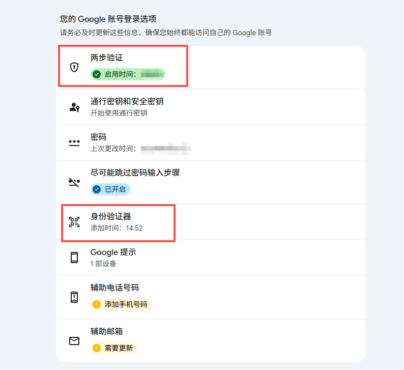Click the yellow 添加手机号码 badge
The image size is (404, 370).
click(121, 304)
